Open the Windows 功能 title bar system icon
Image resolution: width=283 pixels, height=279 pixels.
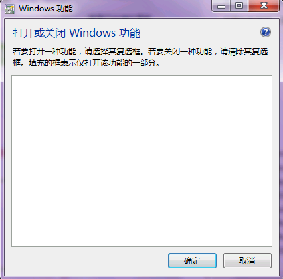point(9,9)
